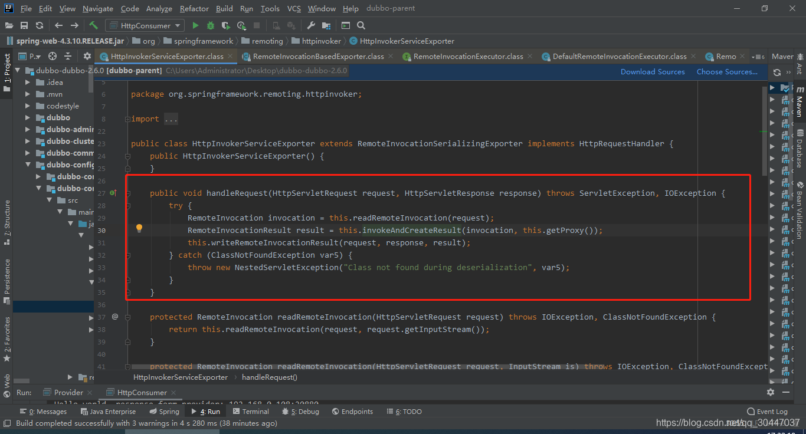Open Project Structure folder icon in toolbar
The image size is (806, 434).
pos(326,25)
